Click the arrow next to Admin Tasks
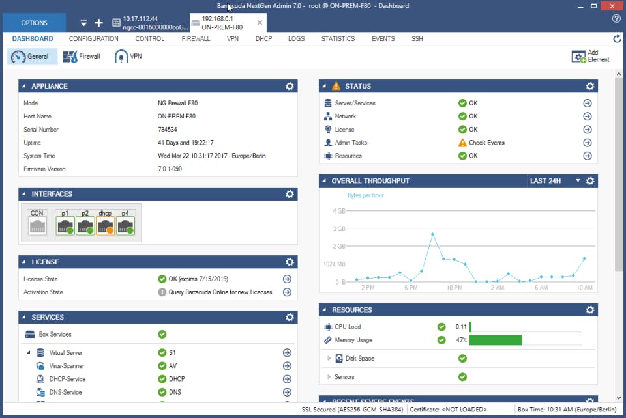 coord(587,143)
